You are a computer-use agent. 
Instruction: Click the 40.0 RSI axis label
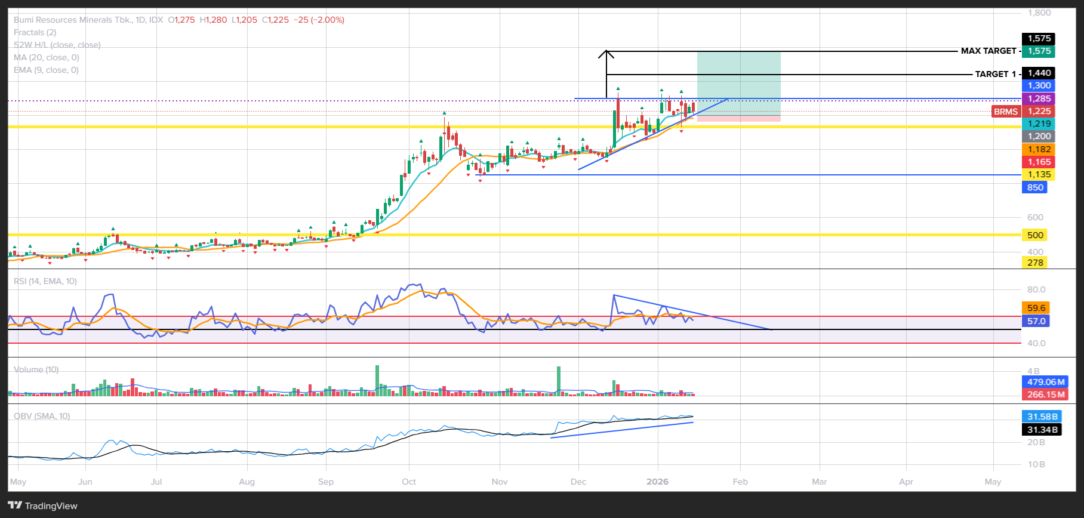(x=1036, y=343)
